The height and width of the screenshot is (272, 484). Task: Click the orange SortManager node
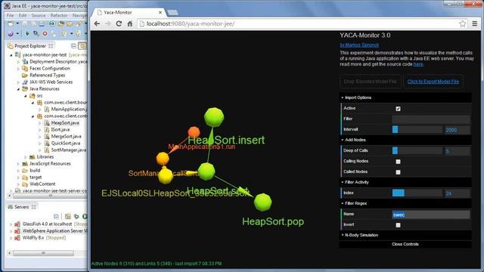[163, 159]
